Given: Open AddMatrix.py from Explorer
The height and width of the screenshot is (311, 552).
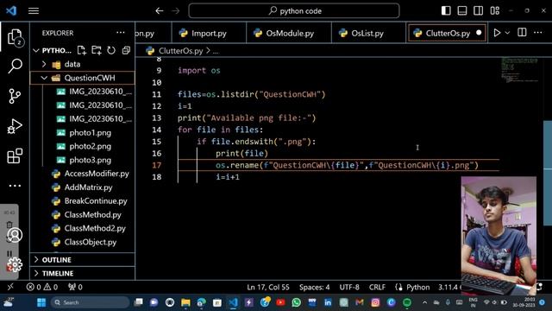Looking at the screenshot, I should click(x=88, y=187).
